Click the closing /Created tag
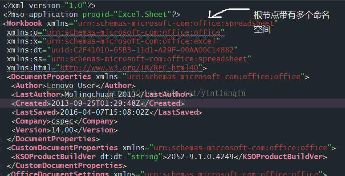 click(x=162, y=103)
